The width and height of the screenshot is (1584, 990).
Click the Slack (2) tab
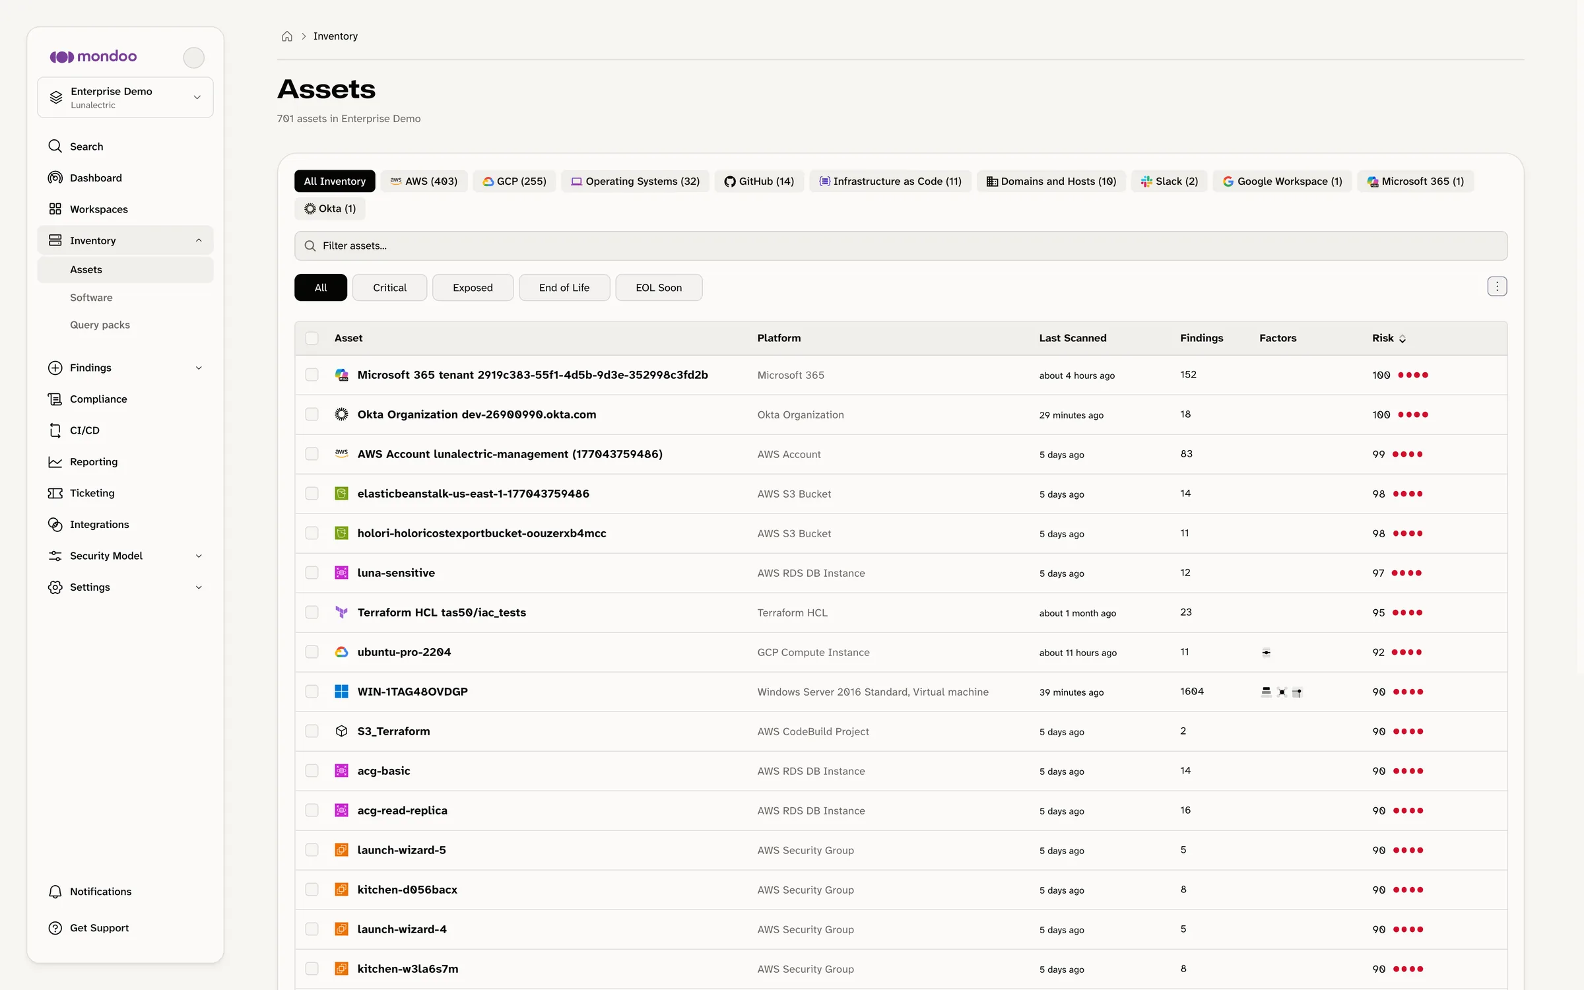[1169, 181]
